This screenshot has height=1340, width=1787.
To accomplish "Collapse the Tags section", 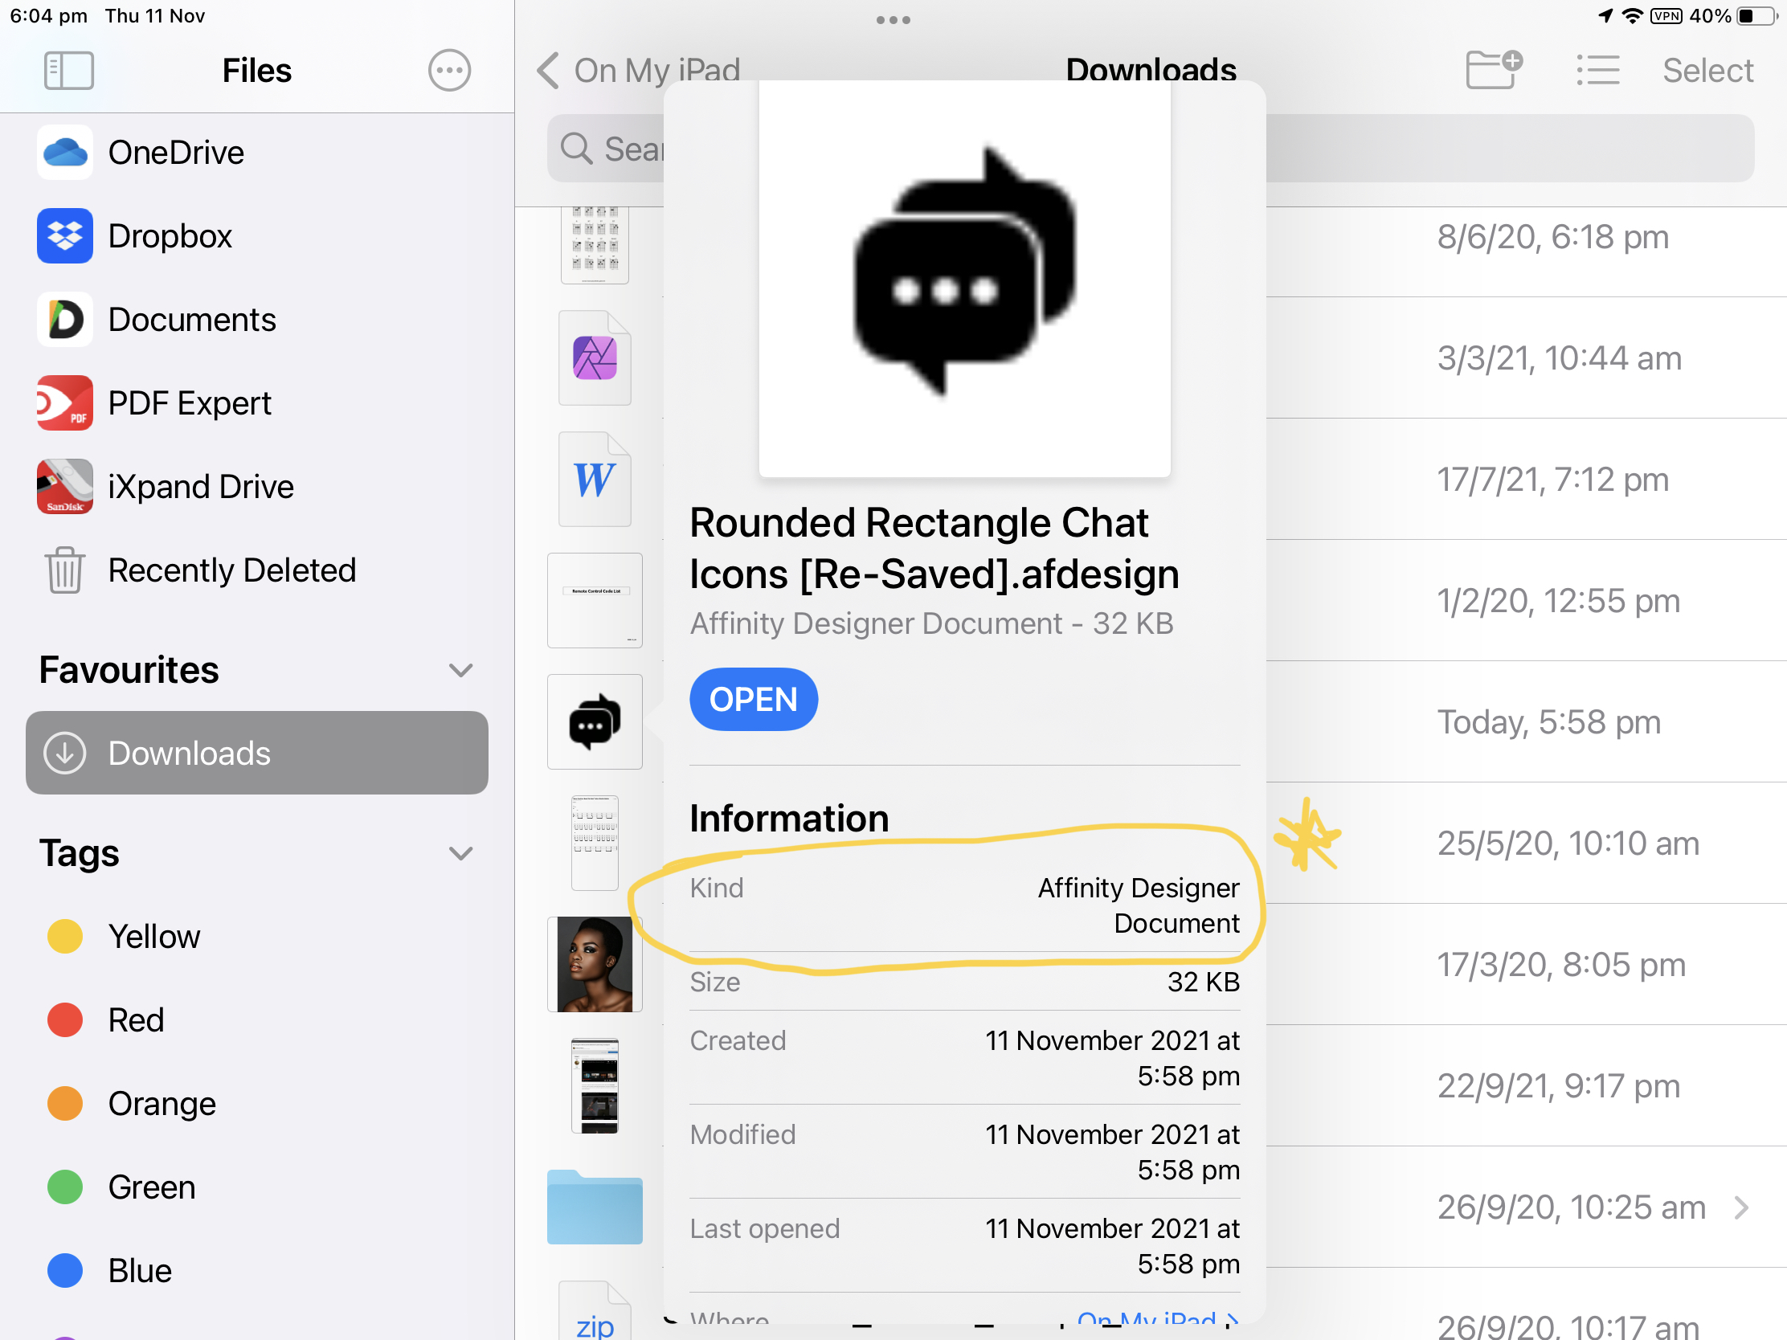I will [460, 854].
